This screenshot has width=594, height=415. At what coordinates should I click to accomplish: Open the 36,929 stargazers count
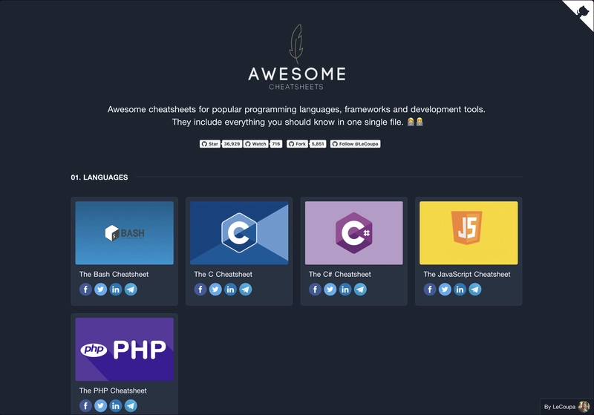[232, 144]
